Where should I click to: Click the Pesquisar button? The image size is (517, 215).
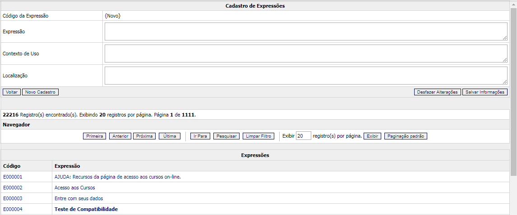point(226,136)
